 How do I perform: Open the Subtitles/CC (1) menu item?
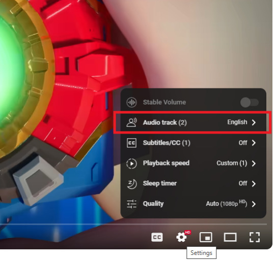pyautogui.click(x=194, y=143)
